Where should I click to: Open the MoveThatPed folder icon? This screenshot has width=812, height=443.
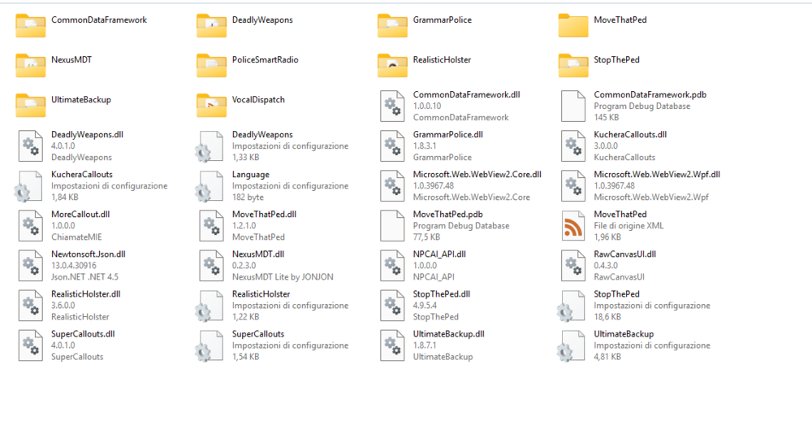[572, 25]
